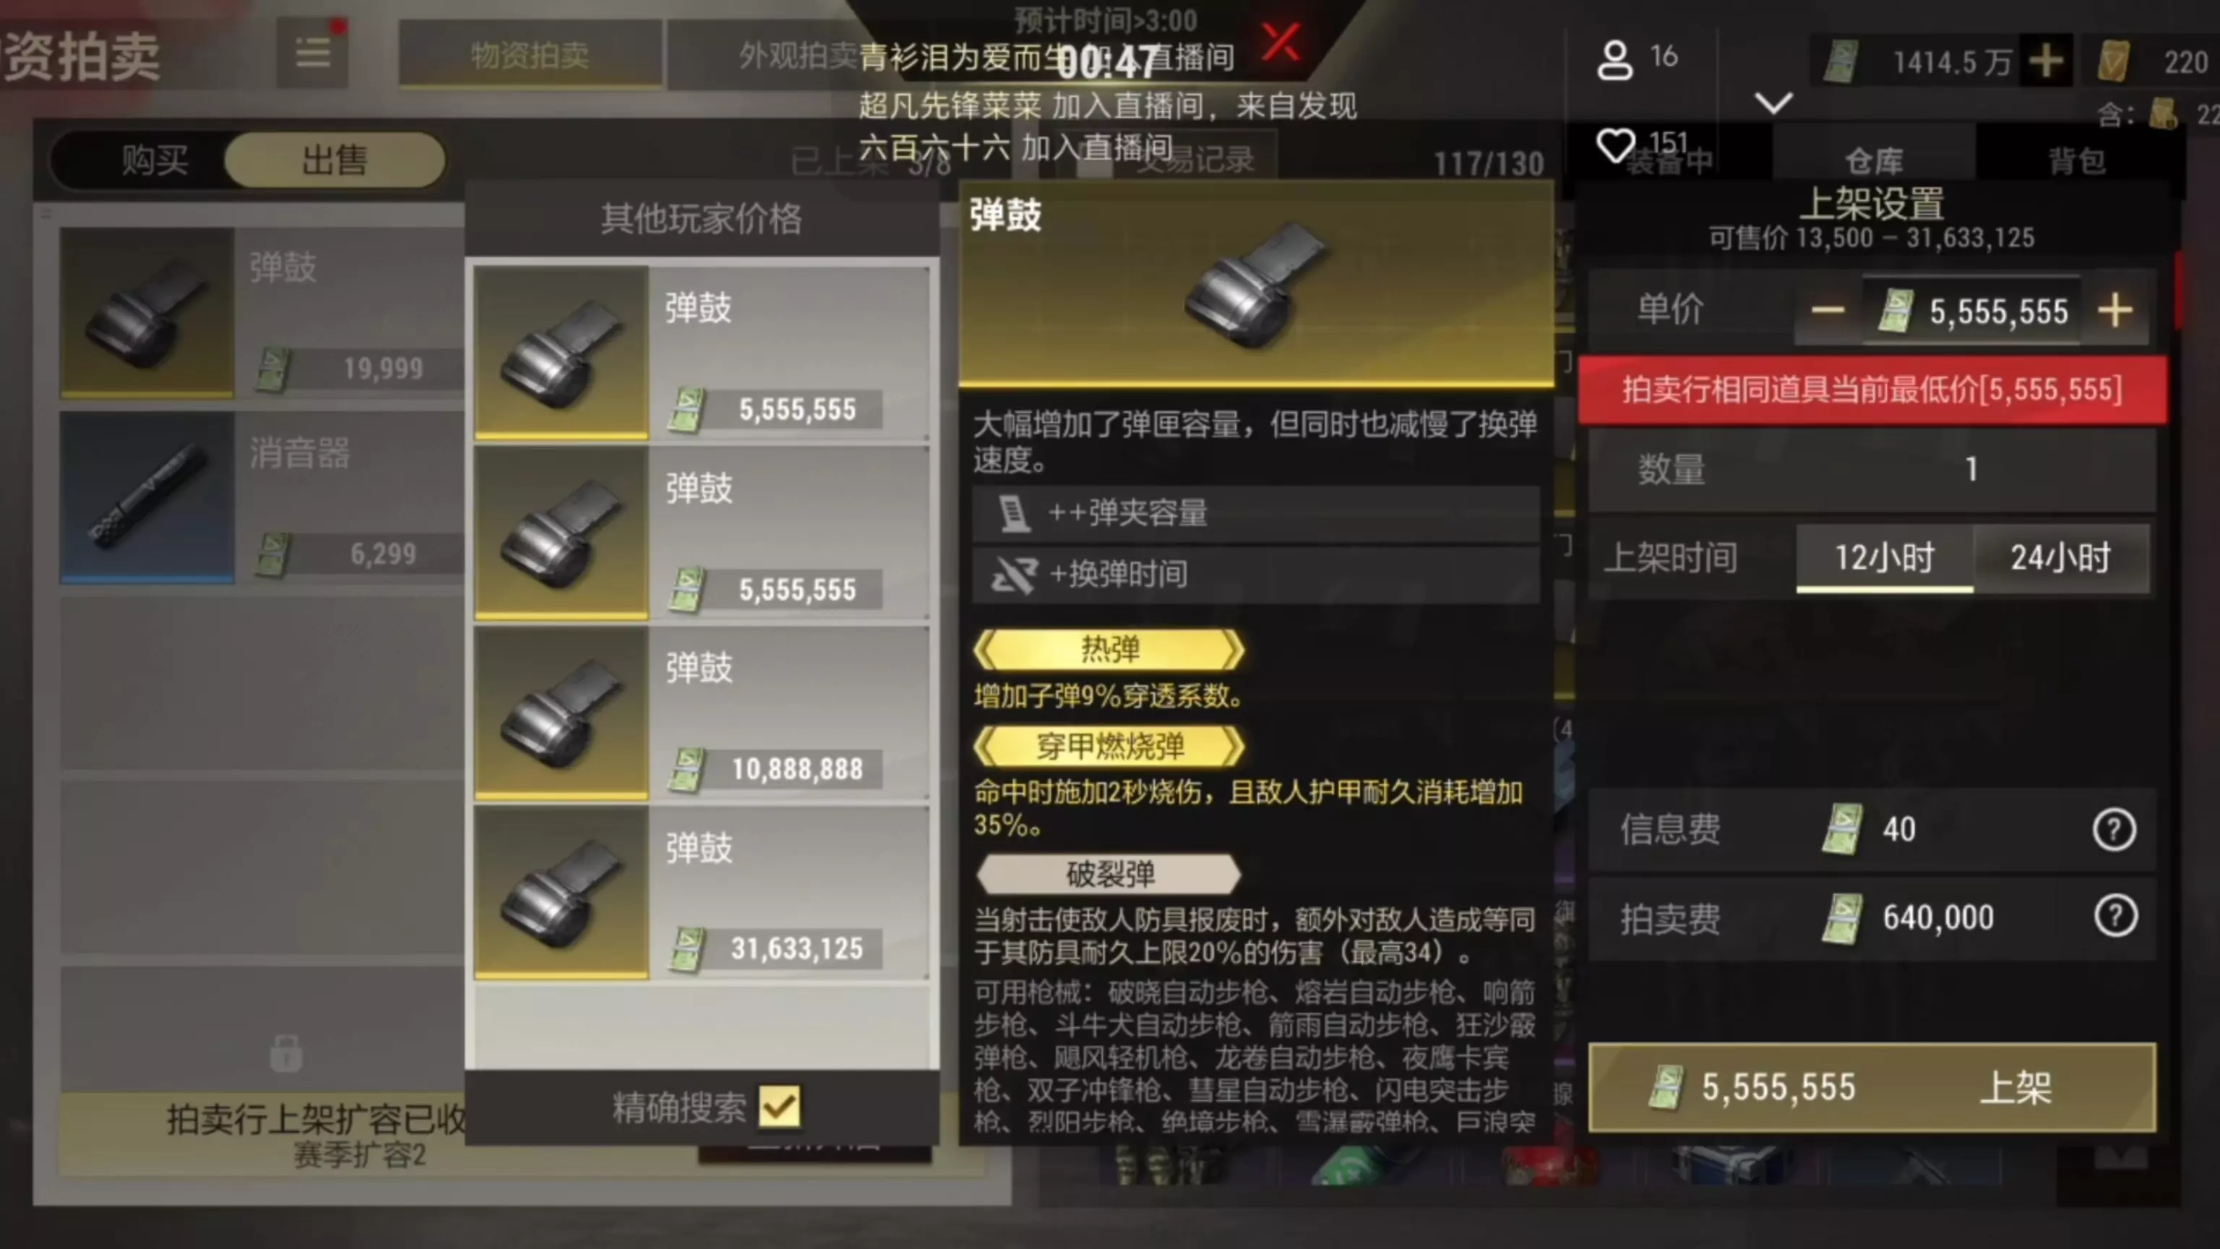Image resolution: width=2220 pixels, height=1249 pixels.
Task: Switch to the 仓库 tab
Action: click(1872, 160)
